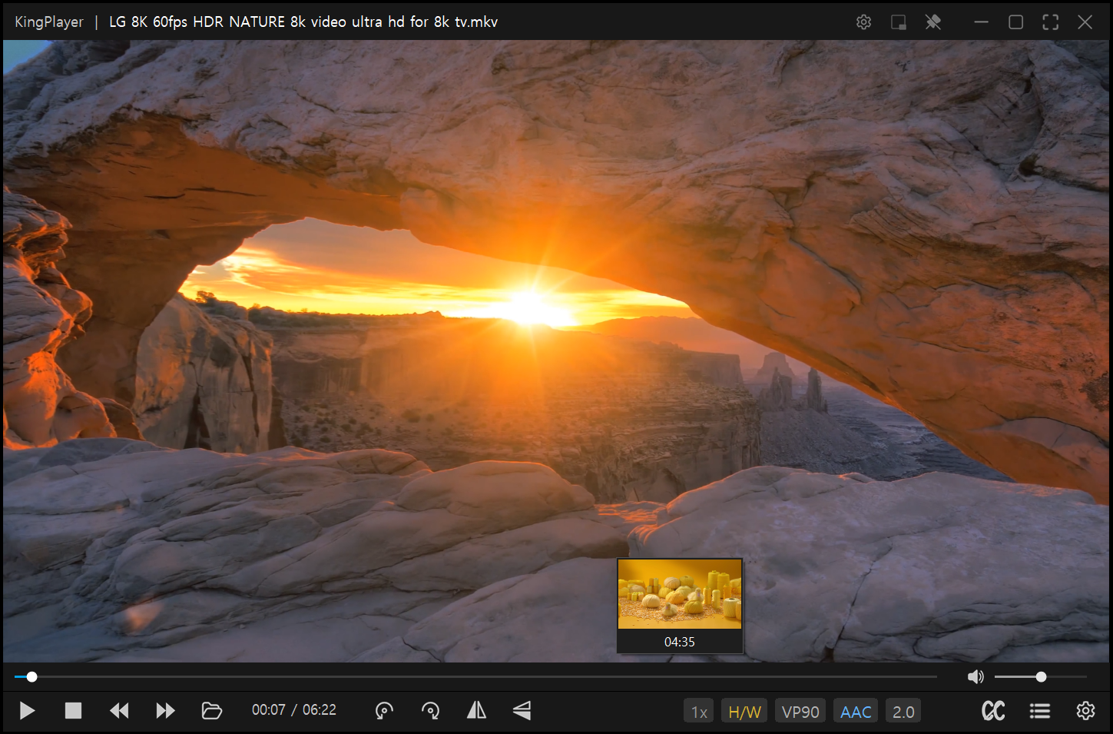The height and width of the screenshot is (734, 1113).
Task: Flip video vertically
Action: [x=522, y=711]
